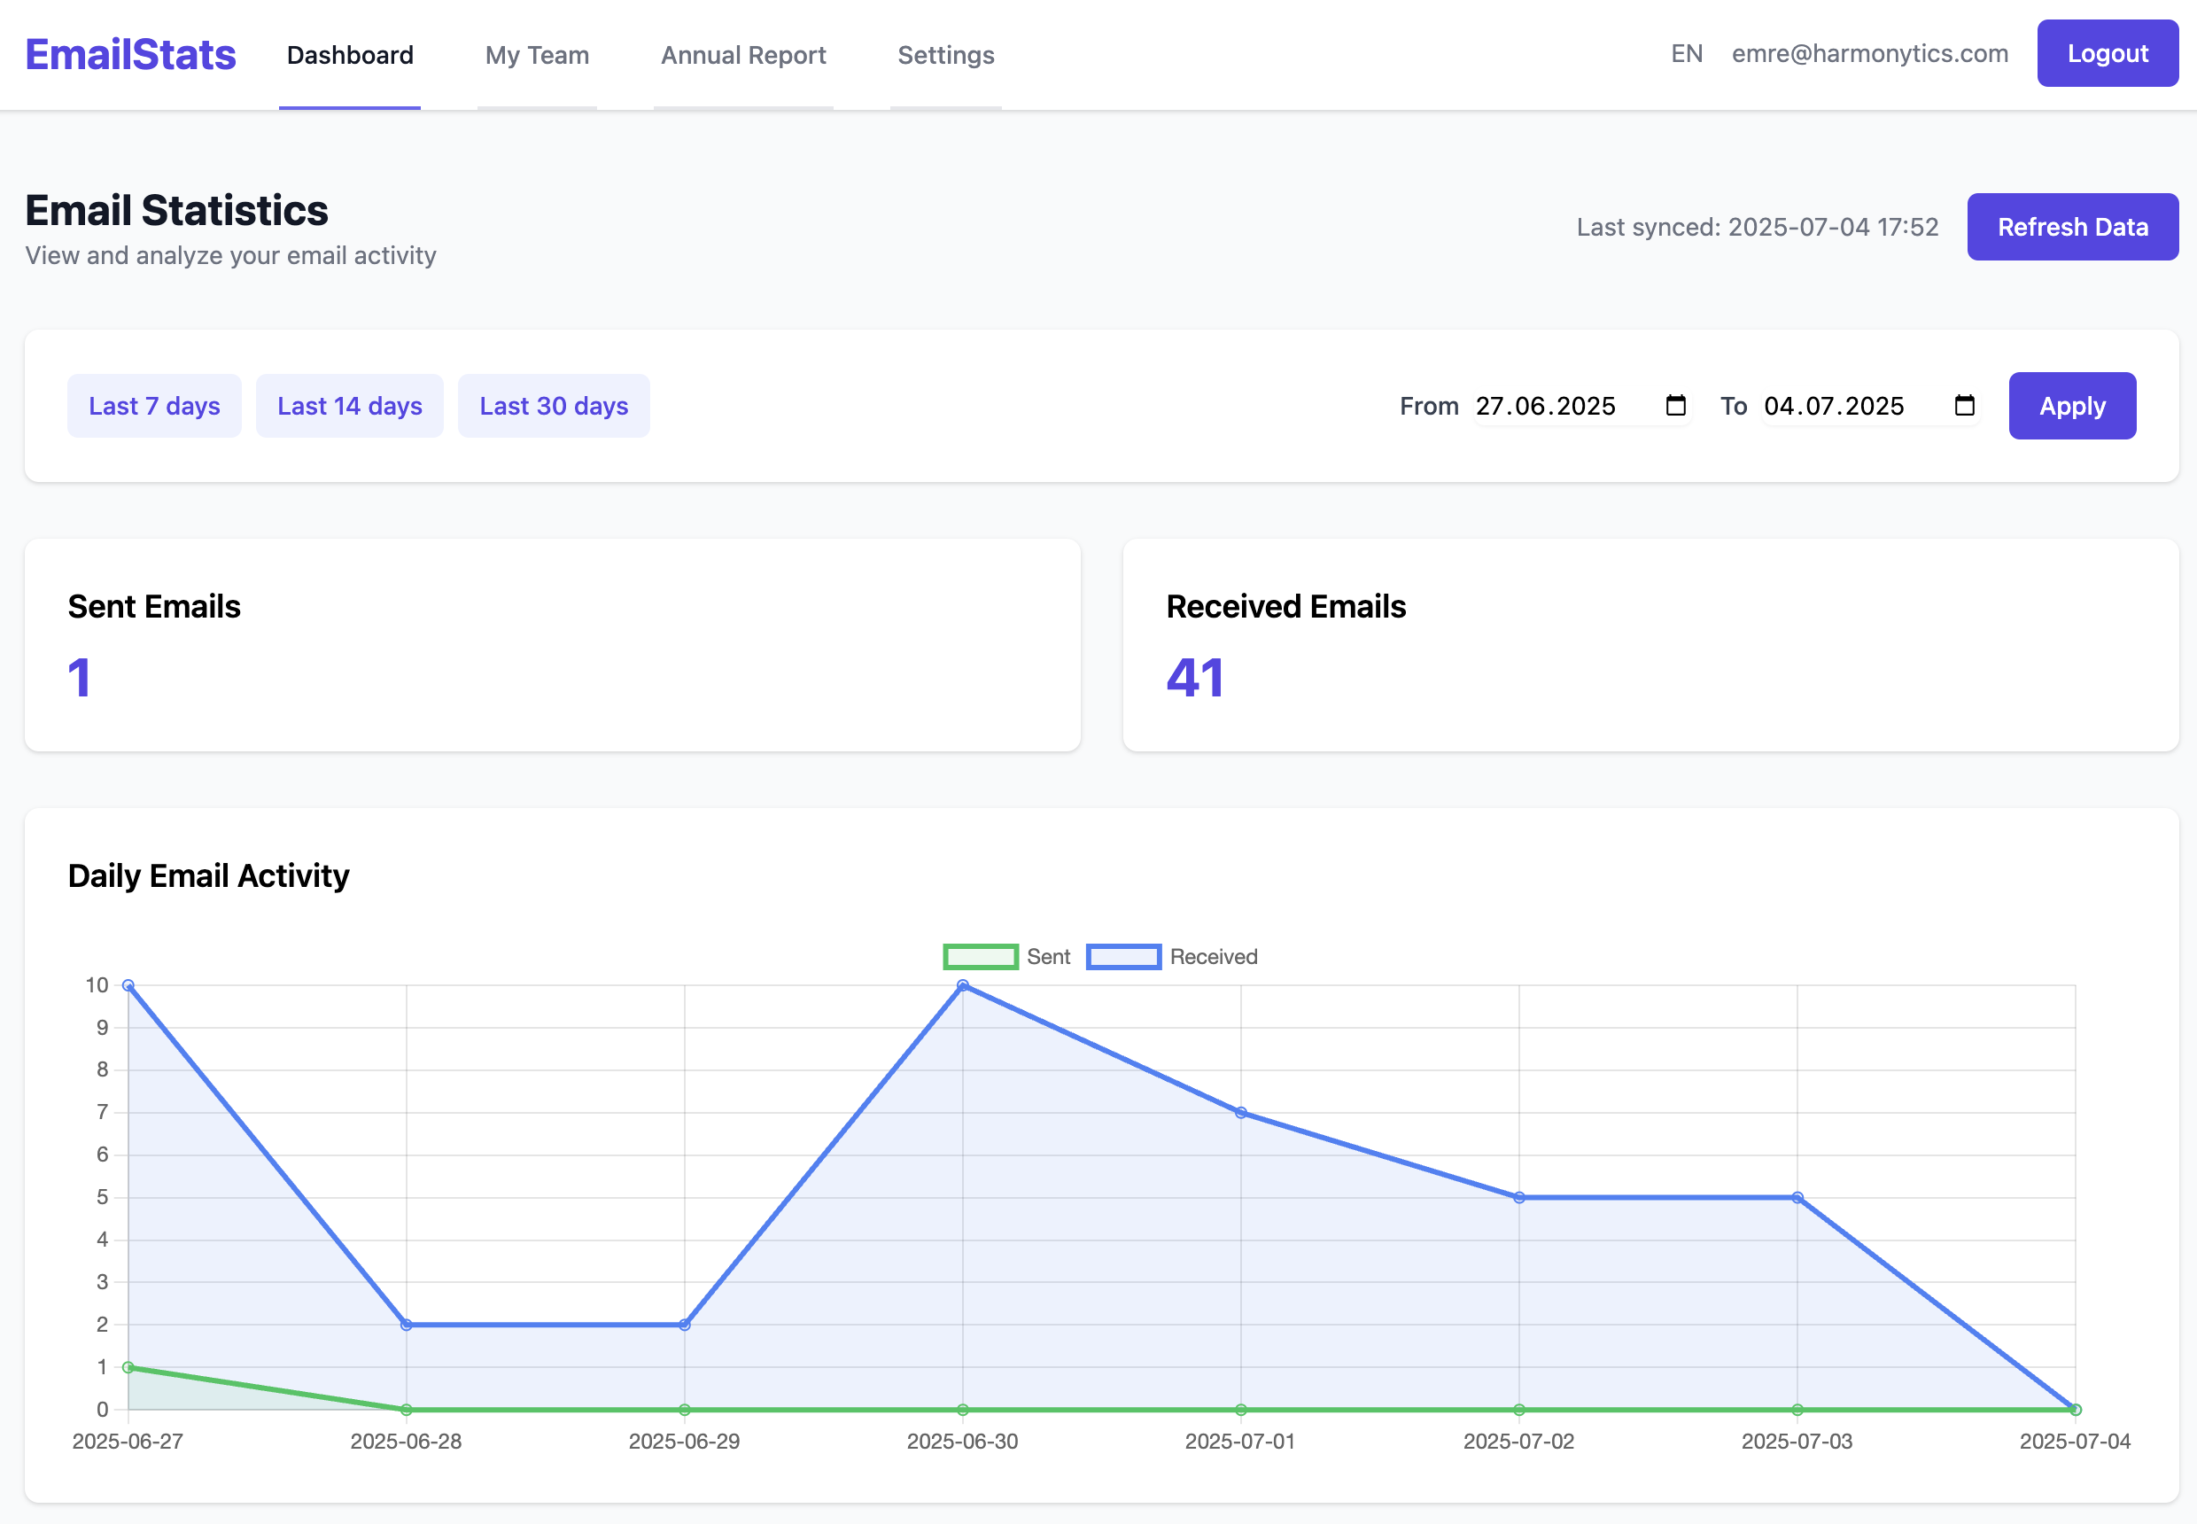Switch to the My Team tab

coord(537,56)
